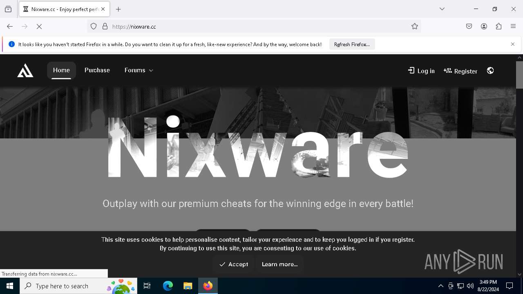This screenshot has height=294, width=523.
Task: Open the Save to Pocket icon
Action: [469, 27]
